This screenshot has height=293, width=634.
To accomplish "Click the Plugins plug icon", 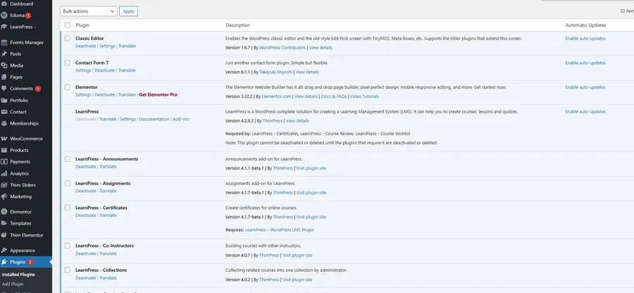I will coord(5,262).
